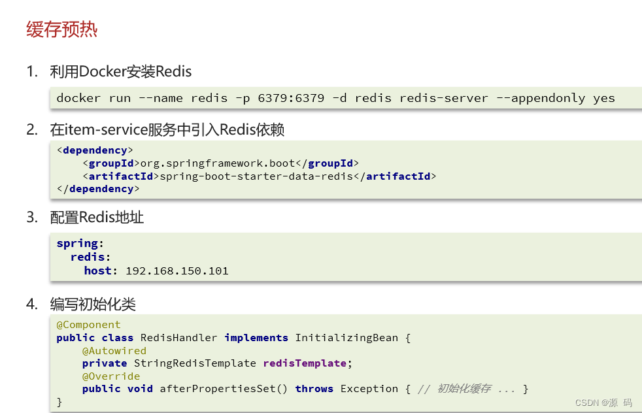
Task: Click the red heading 缓存预热
Action: [x=62, y=29]
